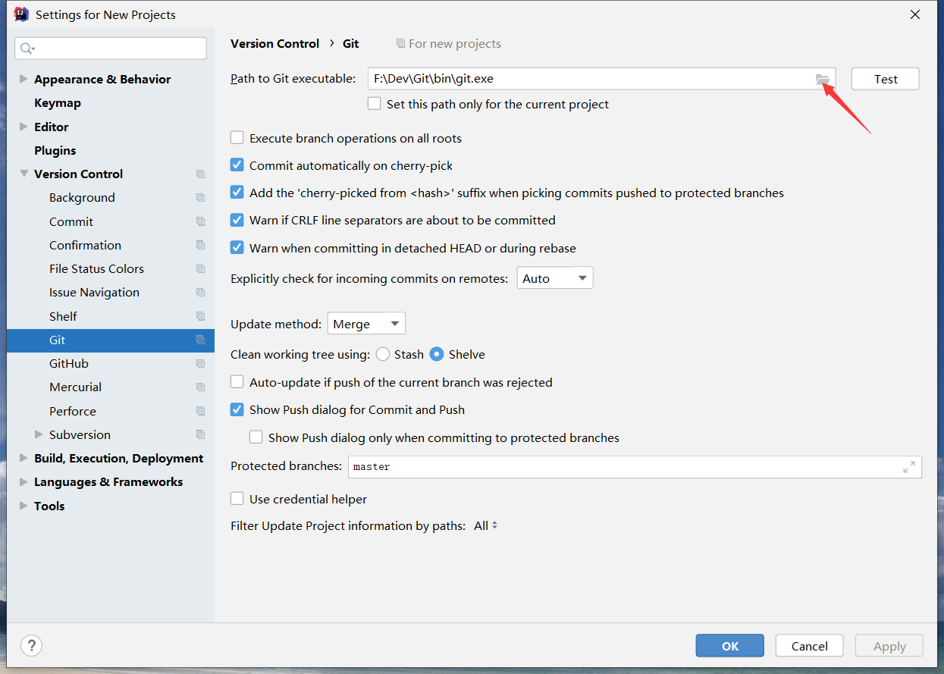Click the project-level icon beside Subversion

(200, 434)
